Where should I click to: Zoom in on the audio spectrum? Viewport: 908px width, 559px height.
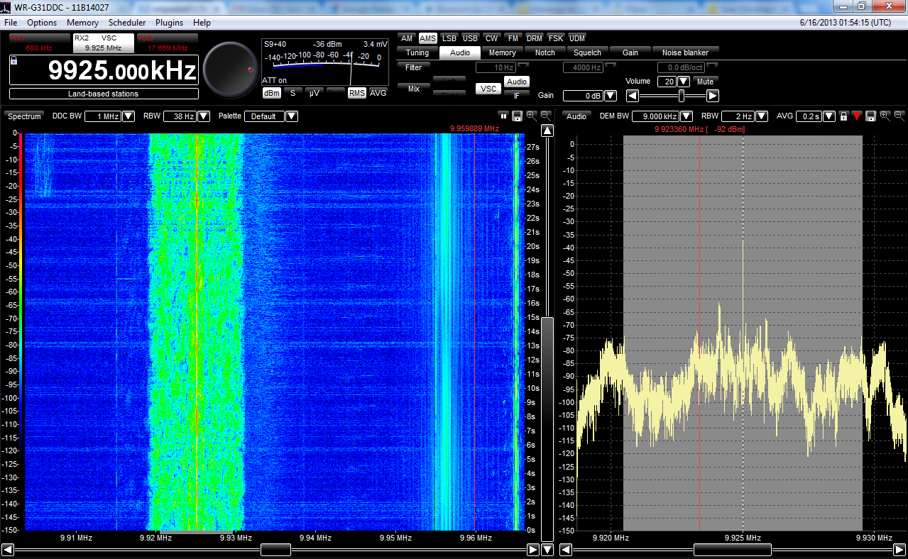tap(885, 116)
